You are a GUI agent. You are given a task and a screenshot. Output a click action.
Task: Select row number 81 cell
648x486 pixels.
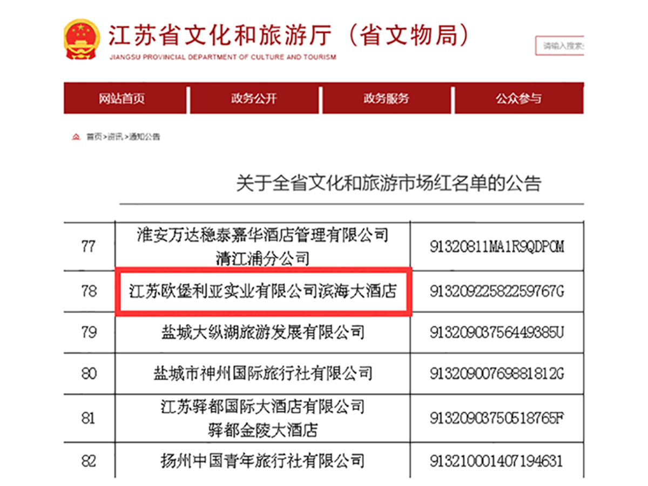point(89,417)
